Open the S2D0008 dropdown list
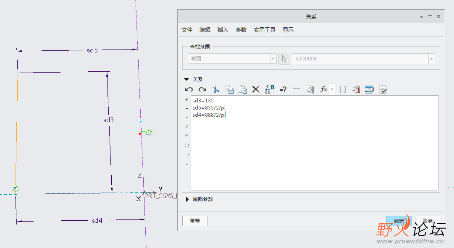The image size is (454, 248). coord(431,59)
